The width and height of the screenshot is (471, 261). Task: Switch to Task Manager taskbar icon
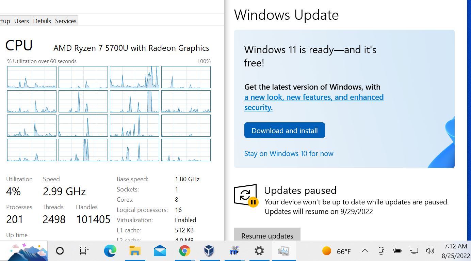[284, 251]
